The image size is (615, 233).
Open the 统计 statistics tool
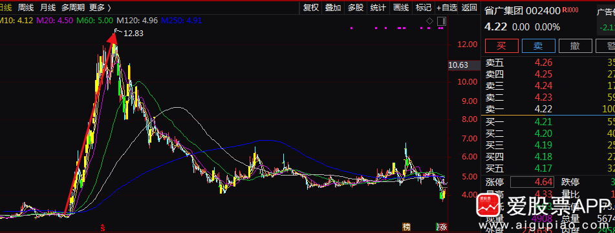click(378, 7)
